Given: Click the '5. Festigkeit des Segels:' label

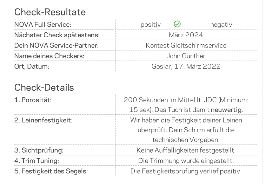Looking at the screenshot, I should tap(51, 171).
